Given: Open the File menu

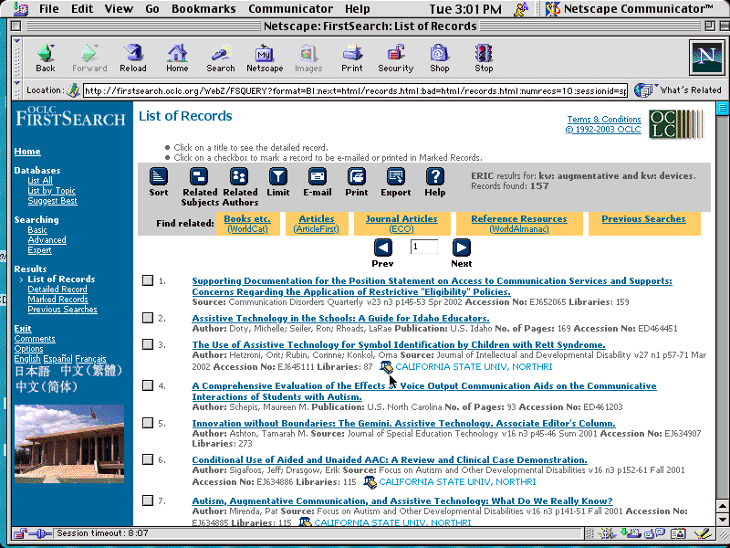Looking at the screenshot, I should [x=49, y=9].
